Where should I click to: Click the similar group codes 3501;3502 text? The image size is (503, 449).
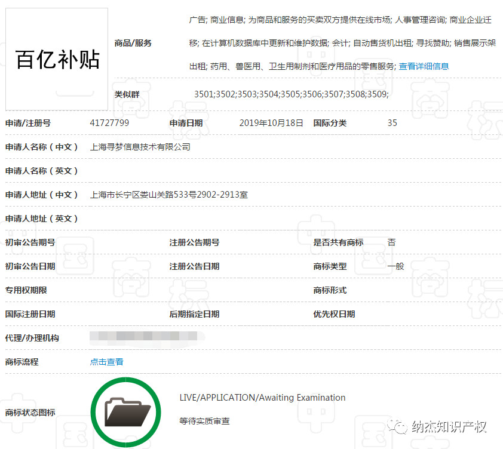tap(292, 94)
